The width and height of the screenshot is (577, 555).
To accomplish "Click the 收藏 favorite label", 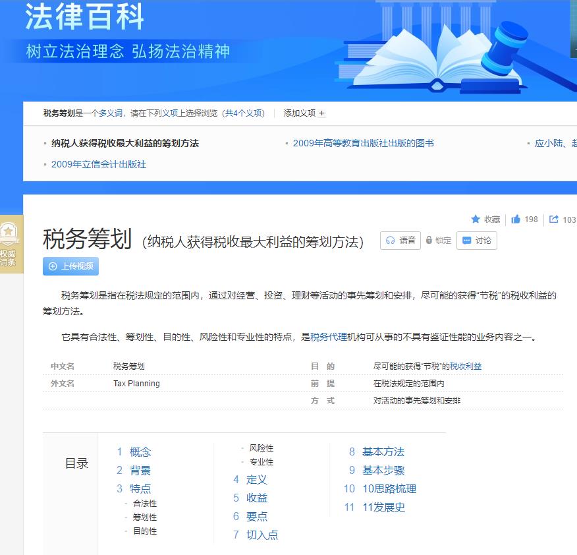I will pos(492,219).
